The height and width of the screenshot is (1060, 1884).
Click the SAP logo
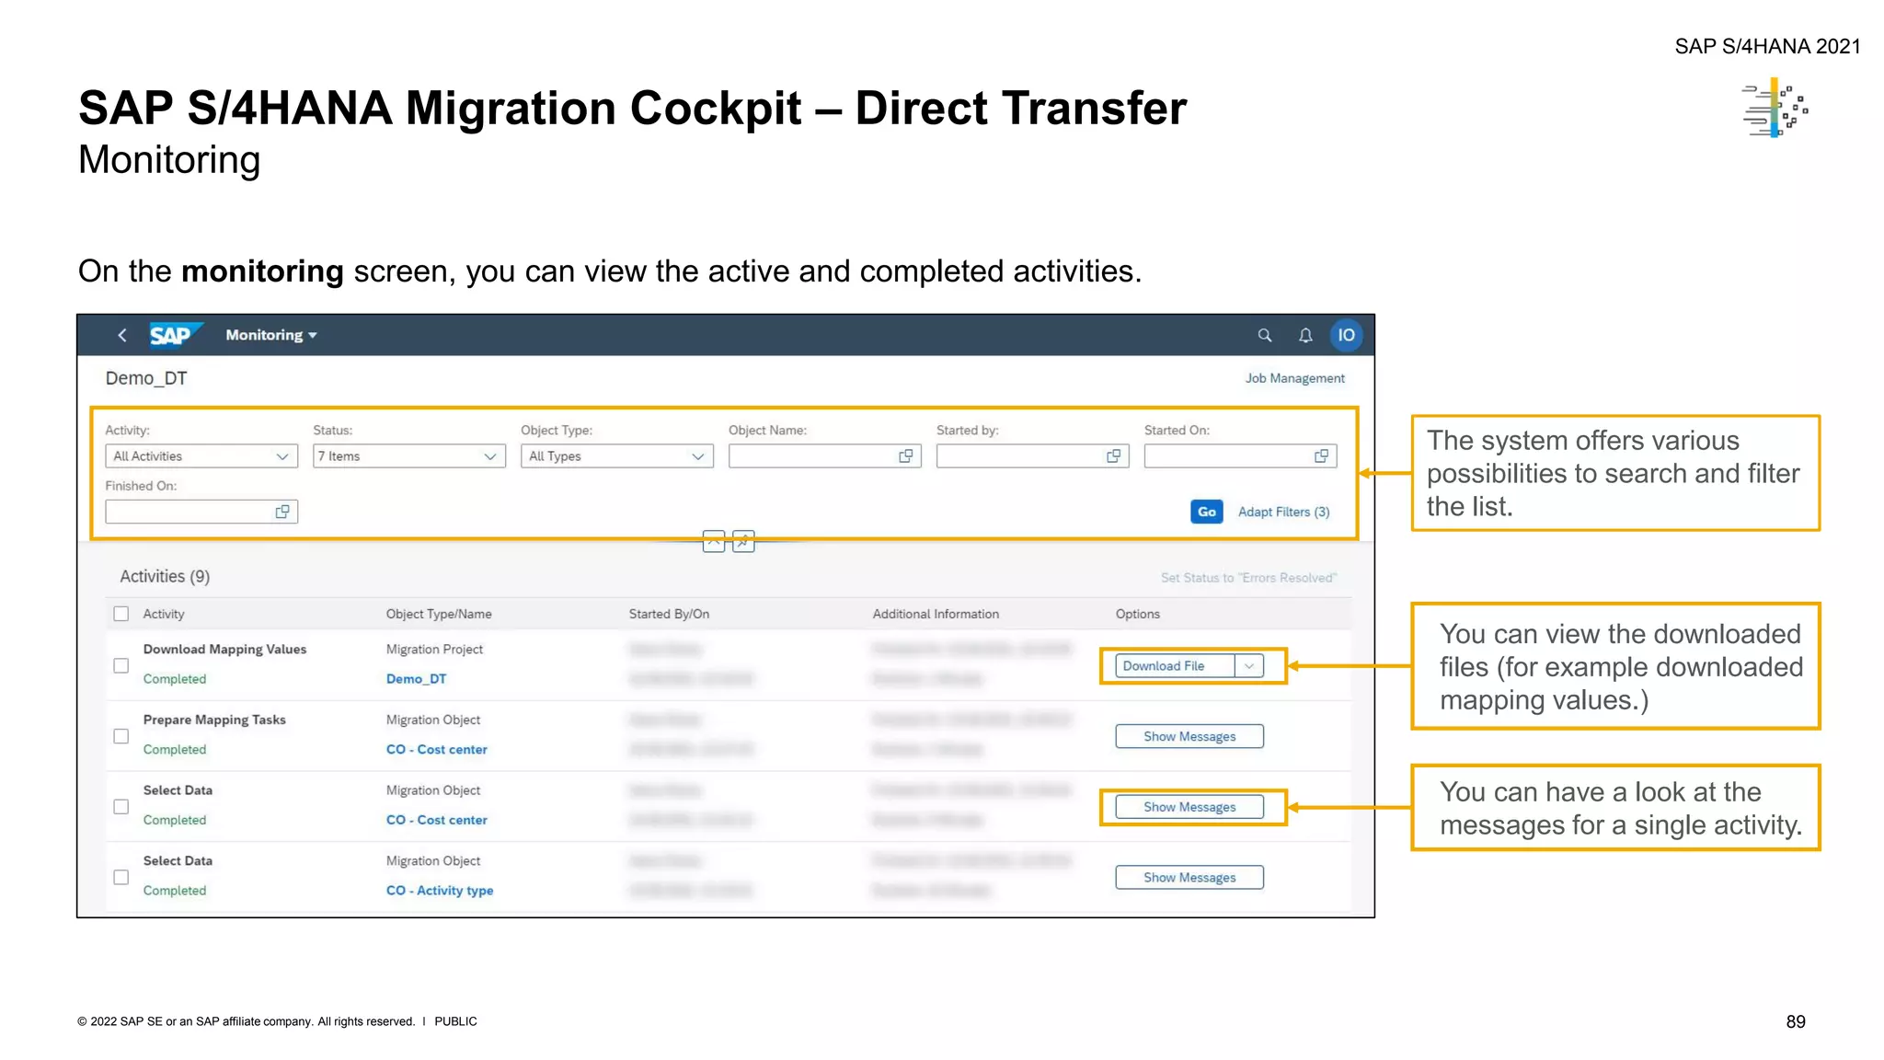coord(175,335)
